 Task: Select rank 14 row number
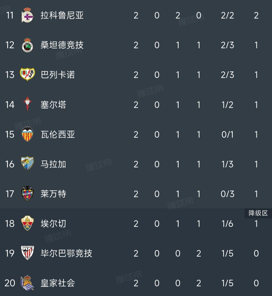[10, 105]
